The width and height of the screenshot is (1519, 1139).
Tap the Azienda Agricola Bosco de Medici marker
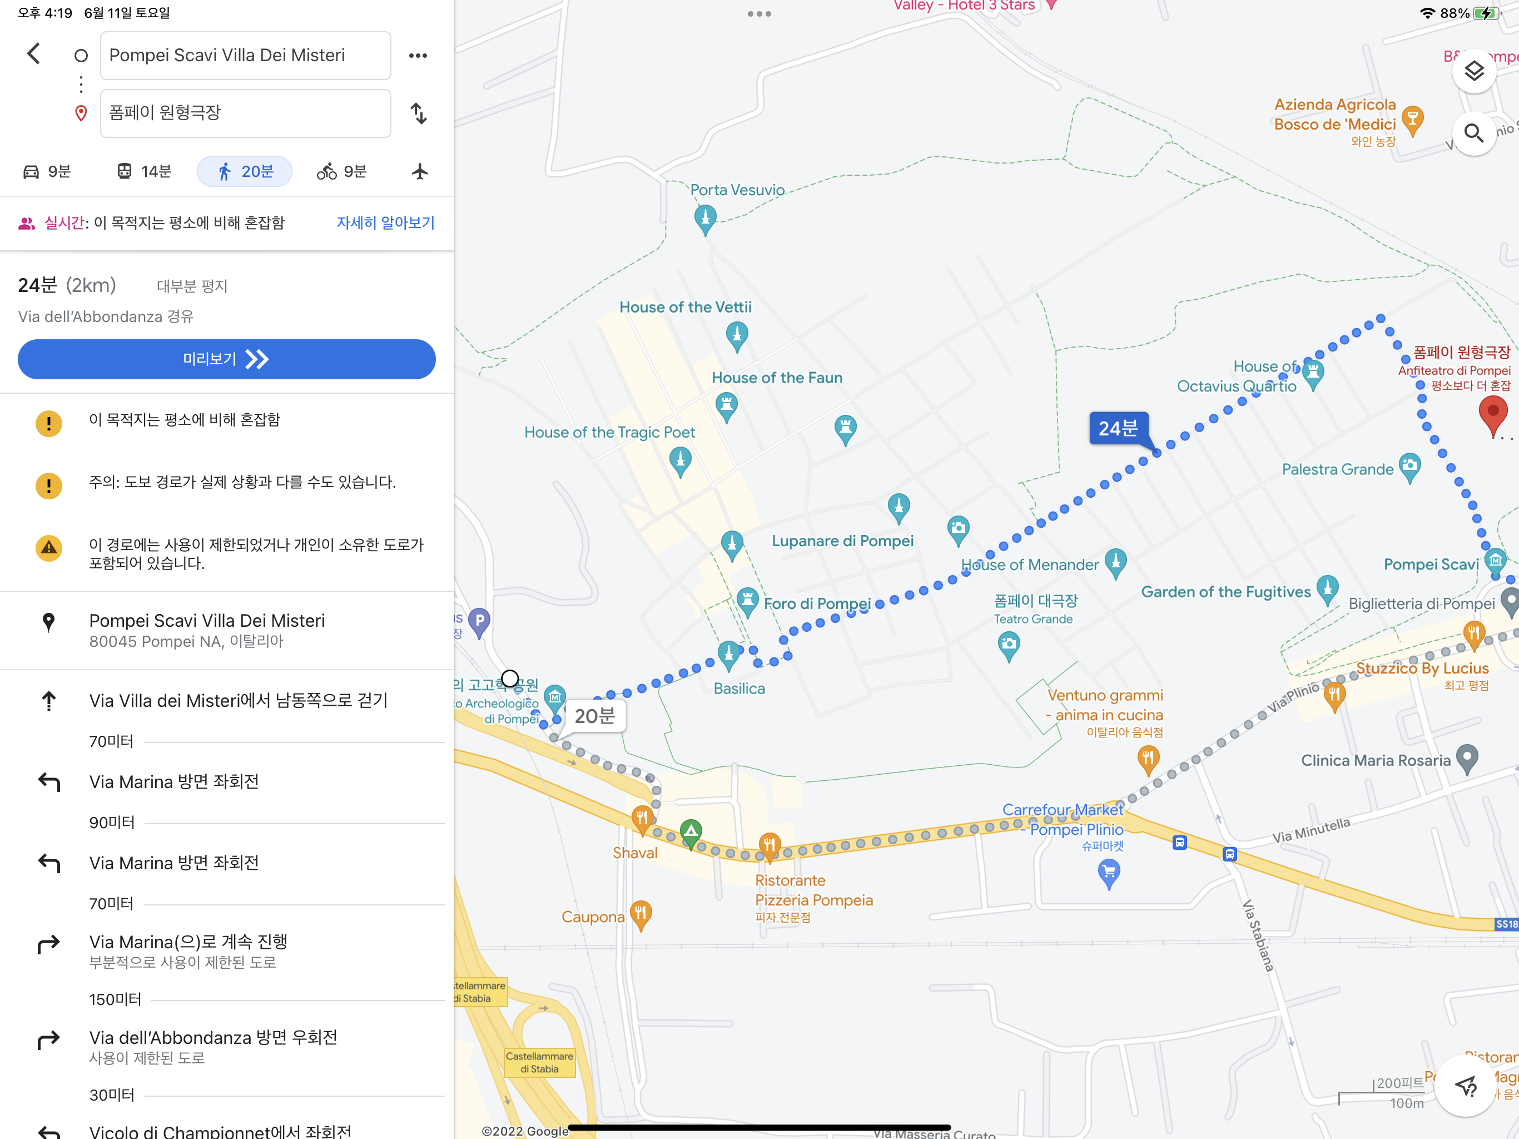pyautogui.click(x=1412, y=121)
